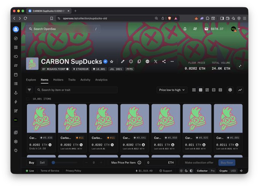Viewport: 259px width, 188px height.
Task: Switch to the compact grid view
Action: [x=200, y=90]
